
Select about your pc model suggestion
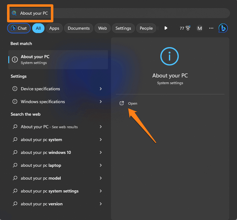pyautogui.click(x=58, y=178)
